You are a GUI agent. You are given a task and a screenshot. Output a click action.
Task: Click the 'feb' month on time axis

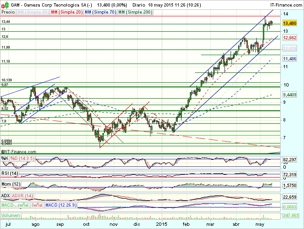[186, 224]
